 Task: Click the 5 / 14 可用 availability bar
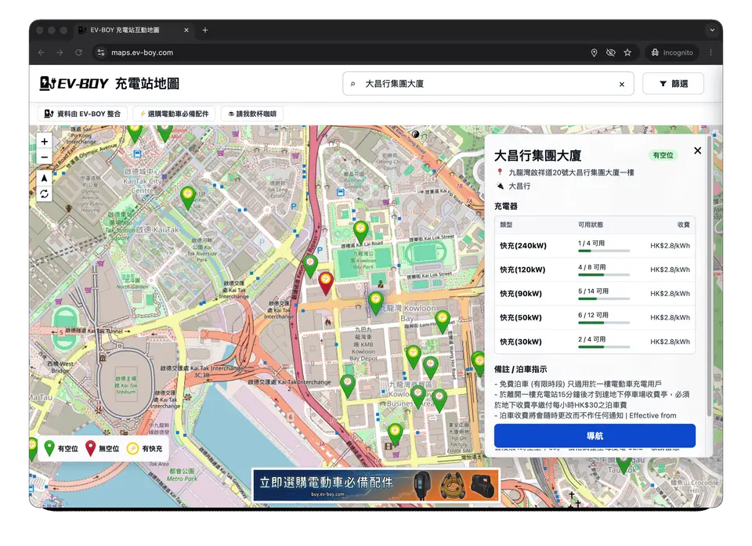point(604,299)
